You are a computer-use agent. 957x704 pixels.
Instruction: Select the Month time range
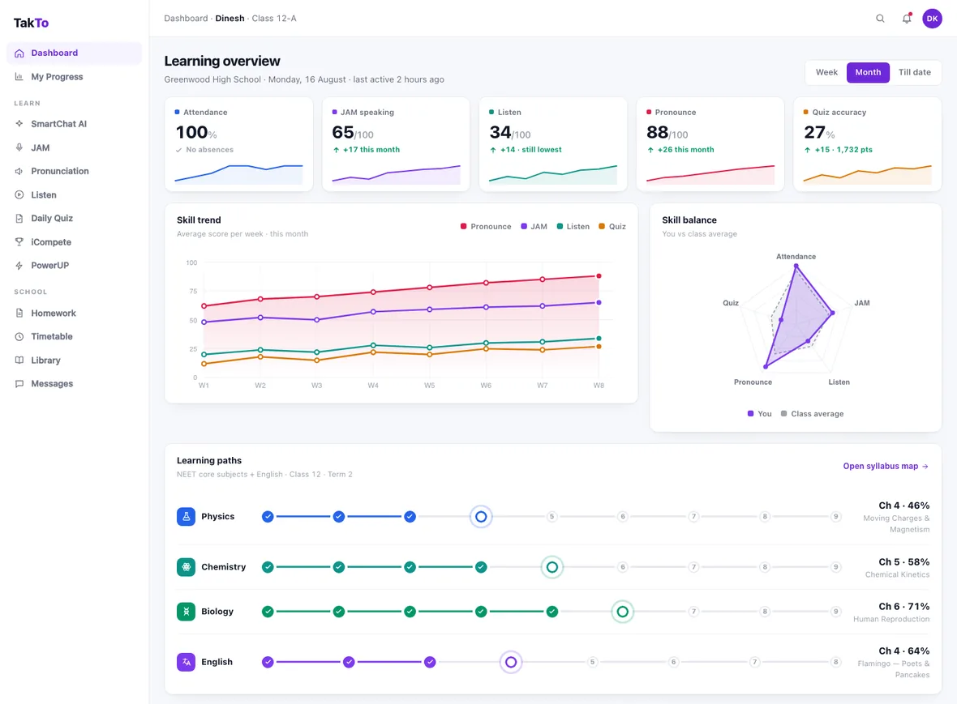tap(868, 72)
